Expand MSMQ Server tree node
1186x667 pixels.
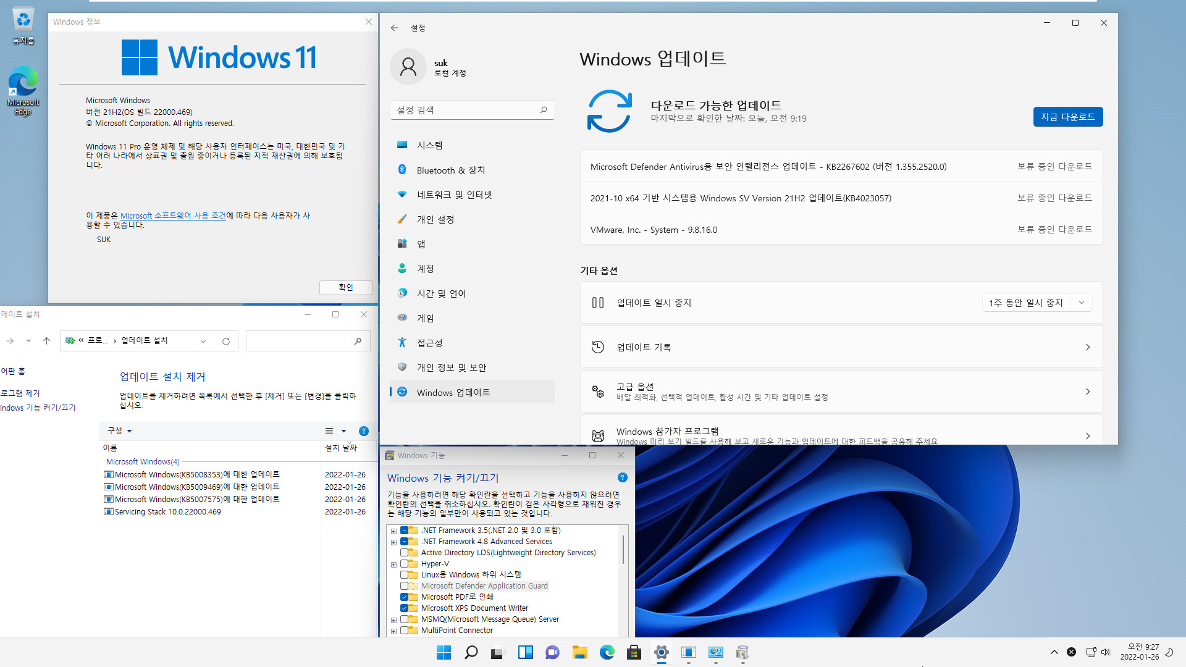[393, 620]
